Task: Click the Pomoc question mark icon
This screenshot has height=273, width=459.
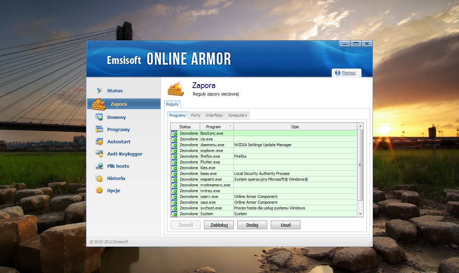Action: click(x=337, y=73)
